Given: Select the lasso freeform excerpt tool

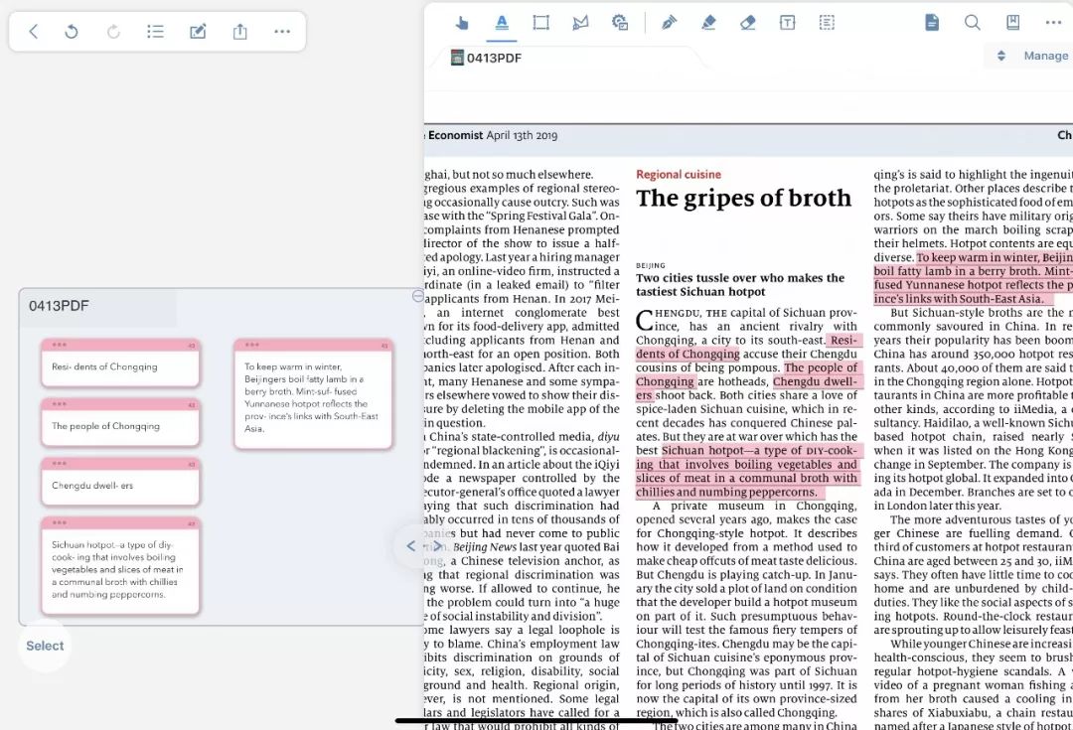Looking at the screenshot, I should [x=580, y=23].
